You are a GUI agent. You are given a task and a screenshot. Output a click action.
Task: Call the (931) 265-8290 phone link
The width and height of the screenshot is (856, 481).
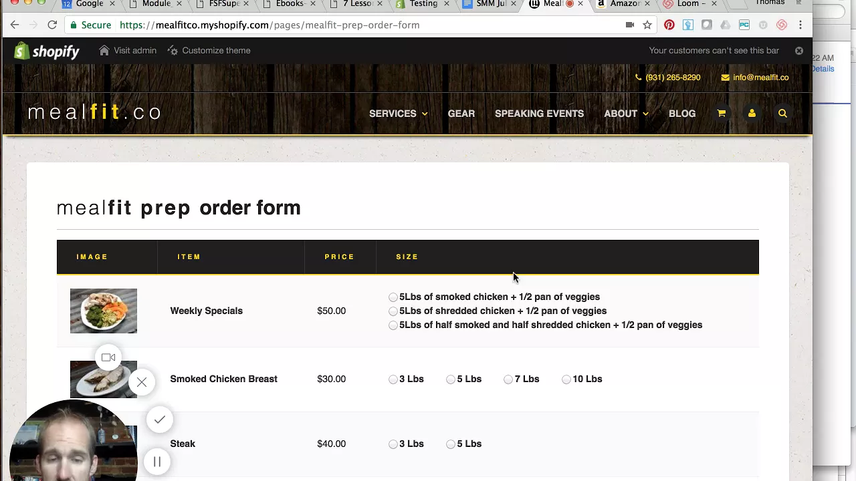[x=667, y=77]
